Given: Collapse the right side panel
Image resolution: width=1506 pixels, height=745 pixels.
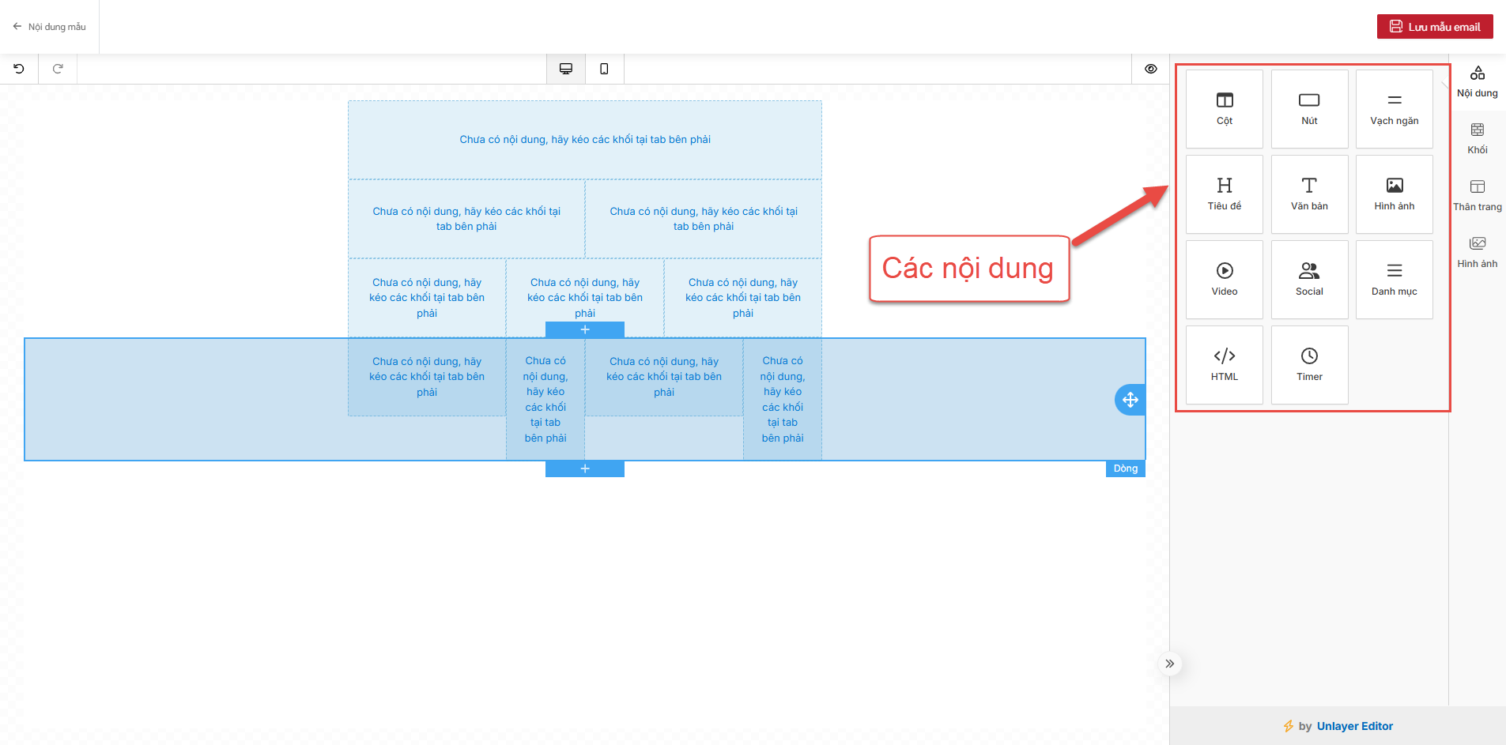Looking at the screenshot, I should (x=1169, y=664).
